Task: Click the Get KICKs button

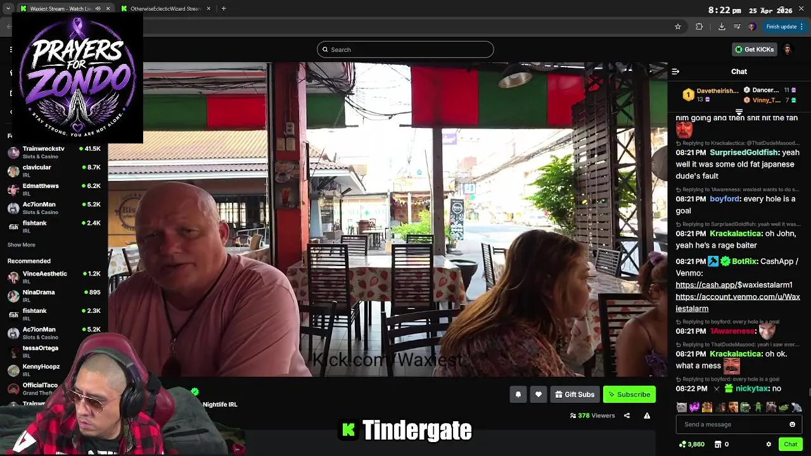Action: pos(754,49)
